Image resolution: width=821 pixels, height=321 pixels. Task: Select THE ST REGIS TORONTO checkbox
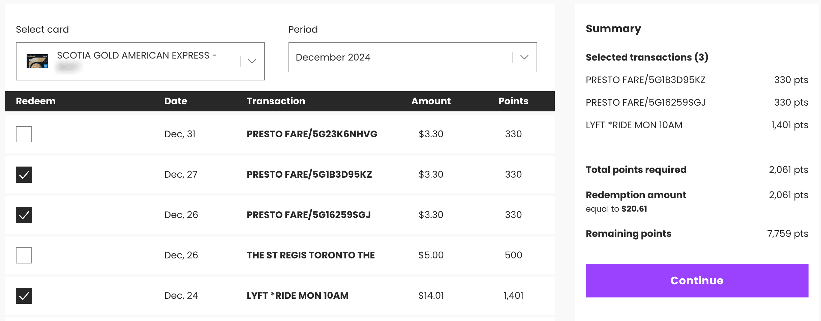pyautogui.click(x=24, y=255)
